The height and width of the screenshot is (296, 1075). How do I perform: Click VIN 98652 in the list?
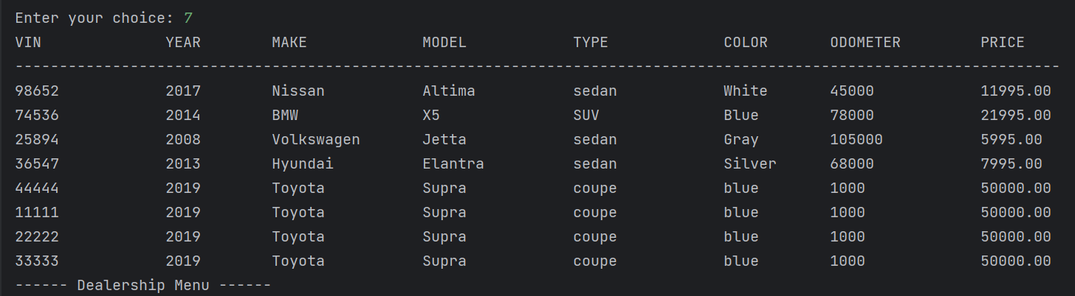tap(37, 91)
